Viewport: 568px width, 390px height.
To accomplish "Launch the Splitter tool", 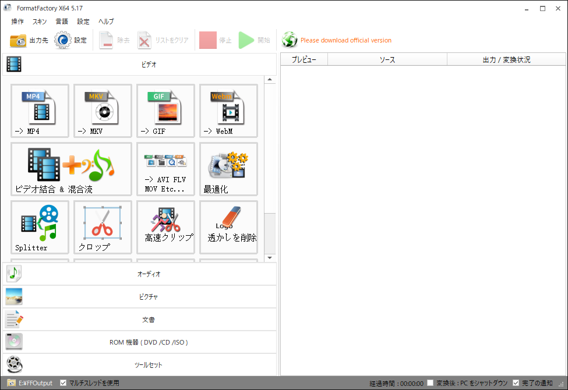I will 40,228.
